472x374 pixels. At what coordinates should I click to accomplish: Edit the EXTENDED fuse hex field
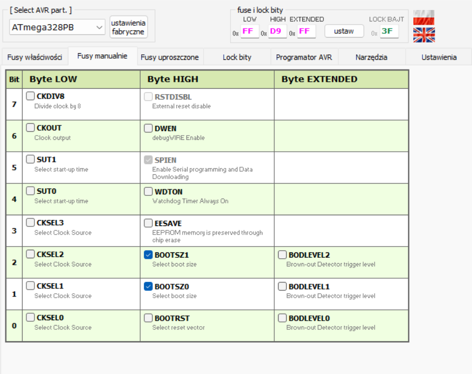(307, 31)
